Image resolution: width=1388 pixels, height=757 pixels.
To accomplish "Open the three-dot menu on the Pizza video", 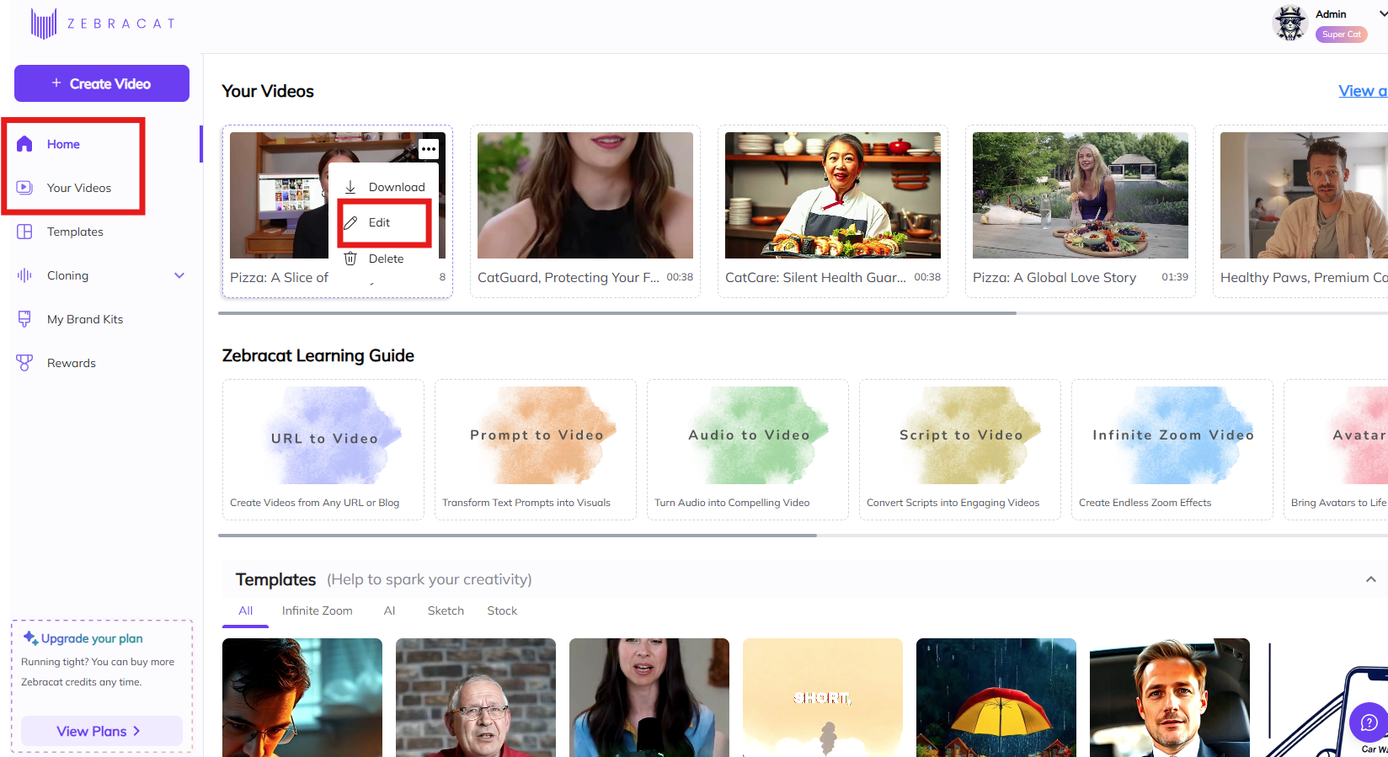I will point(429,149).
